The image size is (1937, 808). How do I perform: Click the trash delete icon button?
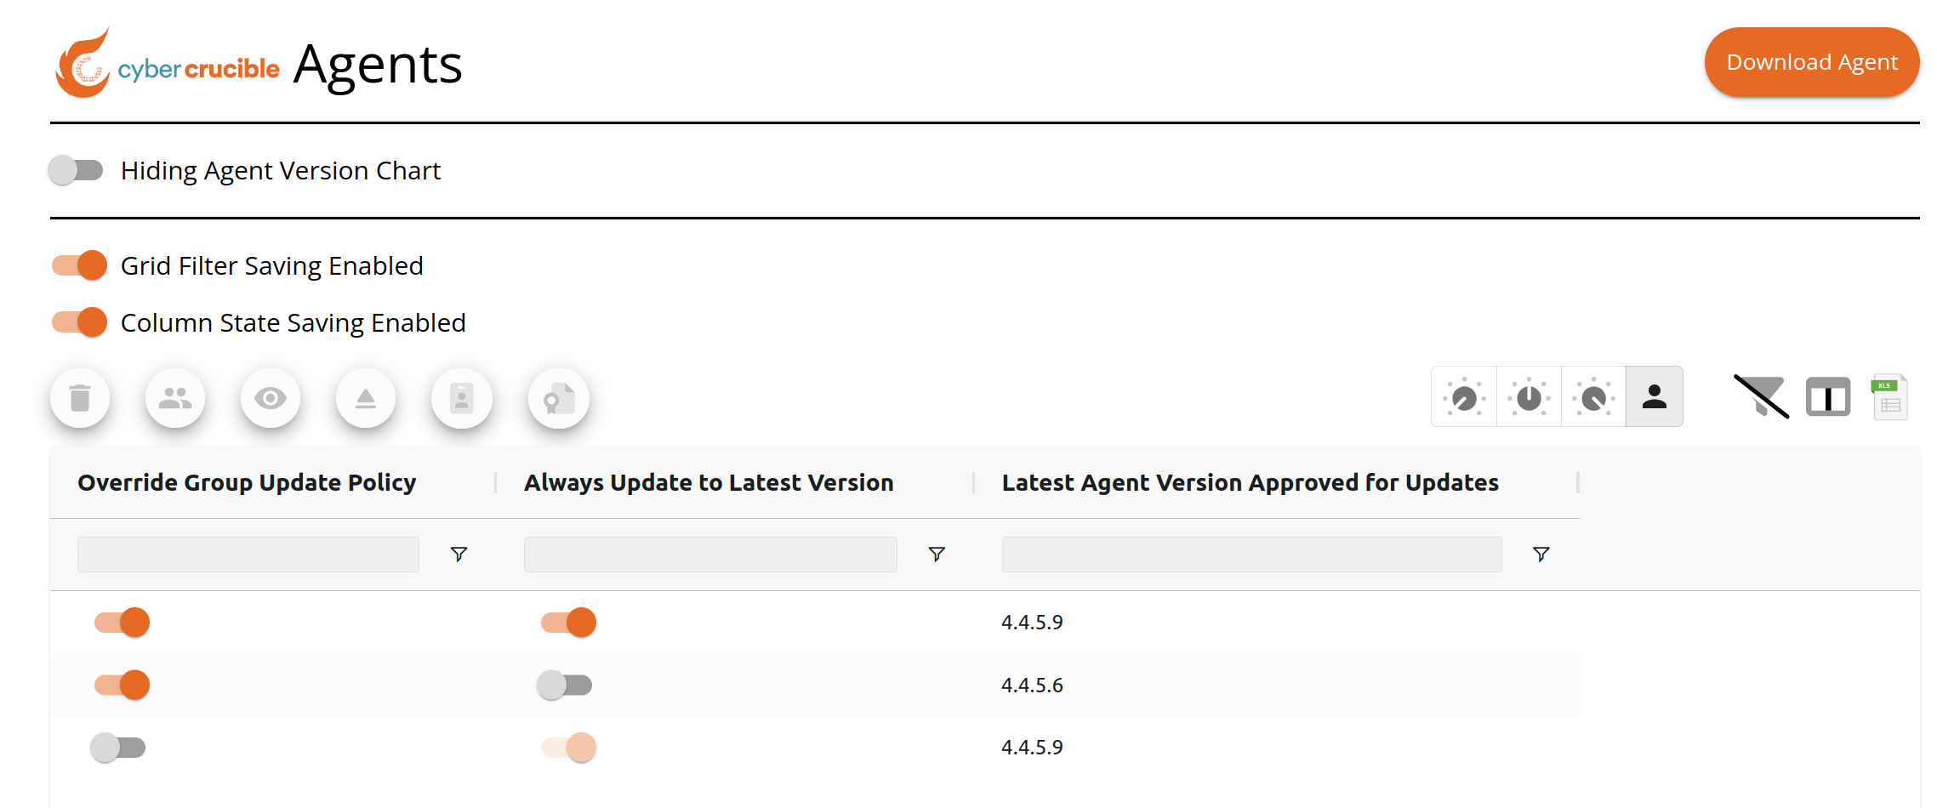point(80,398)
